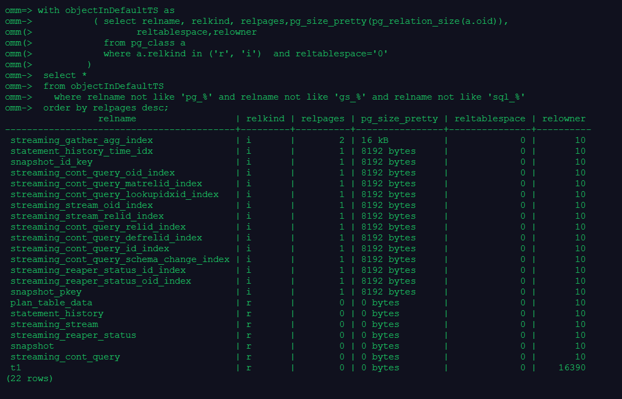Click streaming_cont_query_schema_change_index text

click(120, 259)
